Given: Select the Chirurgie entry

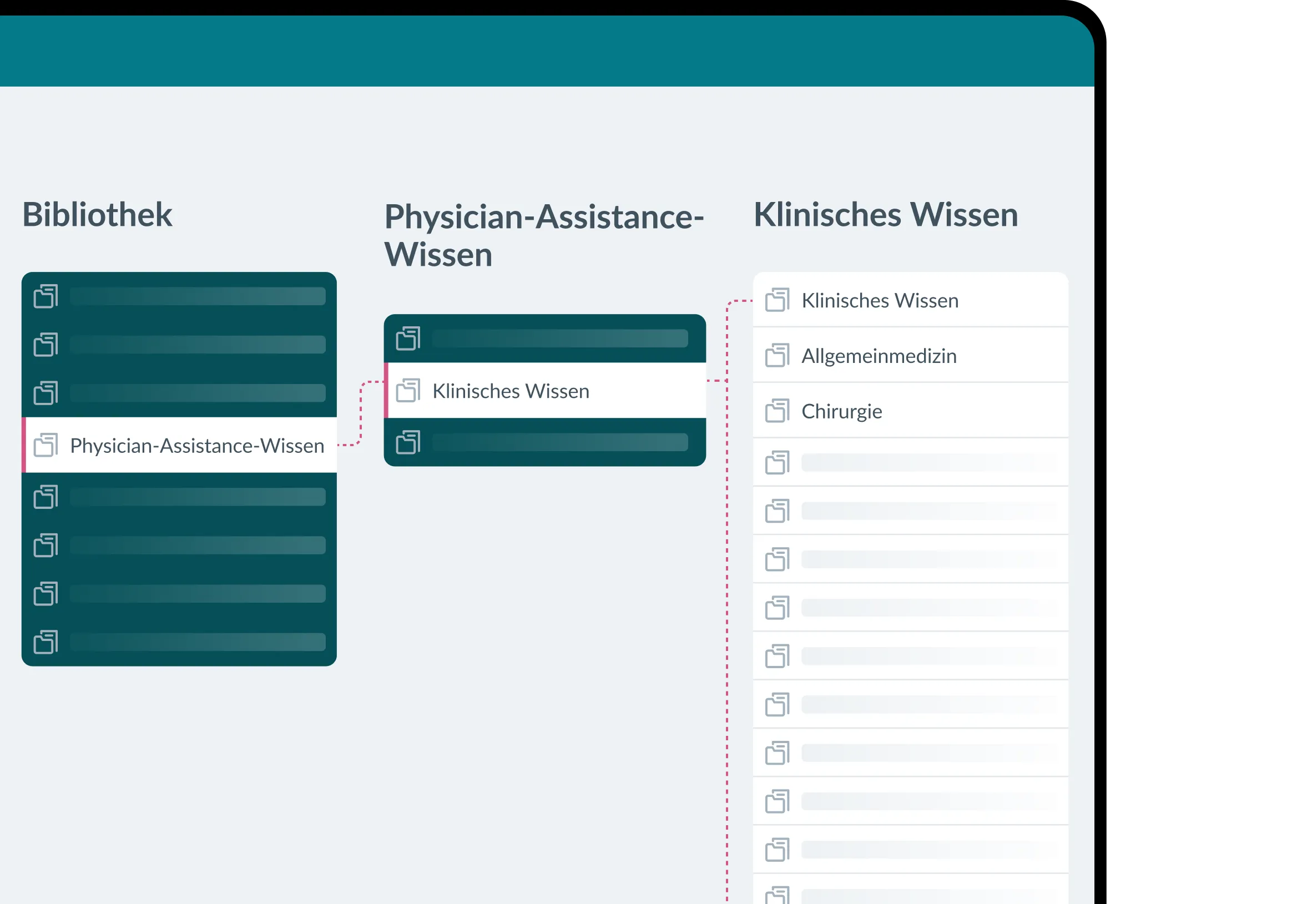Looking at the screenshot, I should (841, 412).
